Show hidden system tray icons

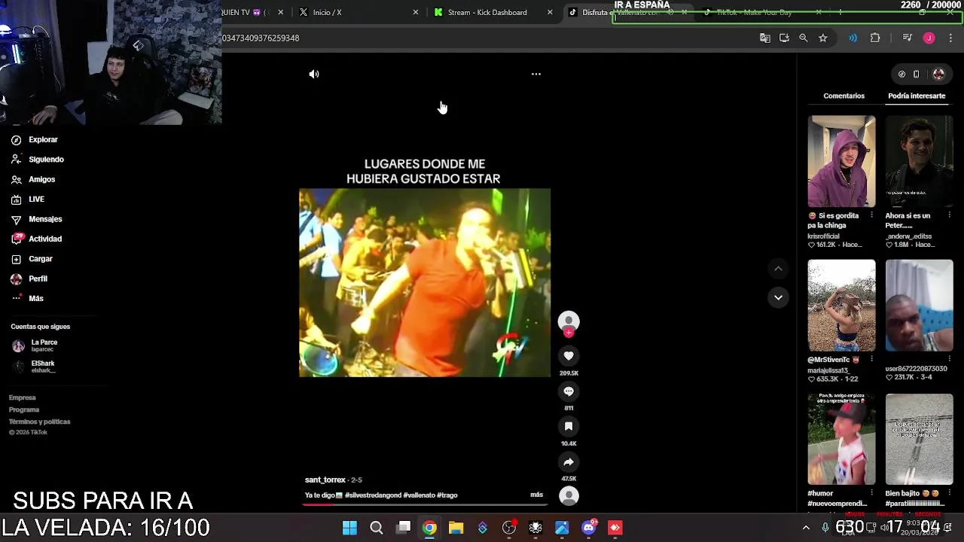coord(806,528)
